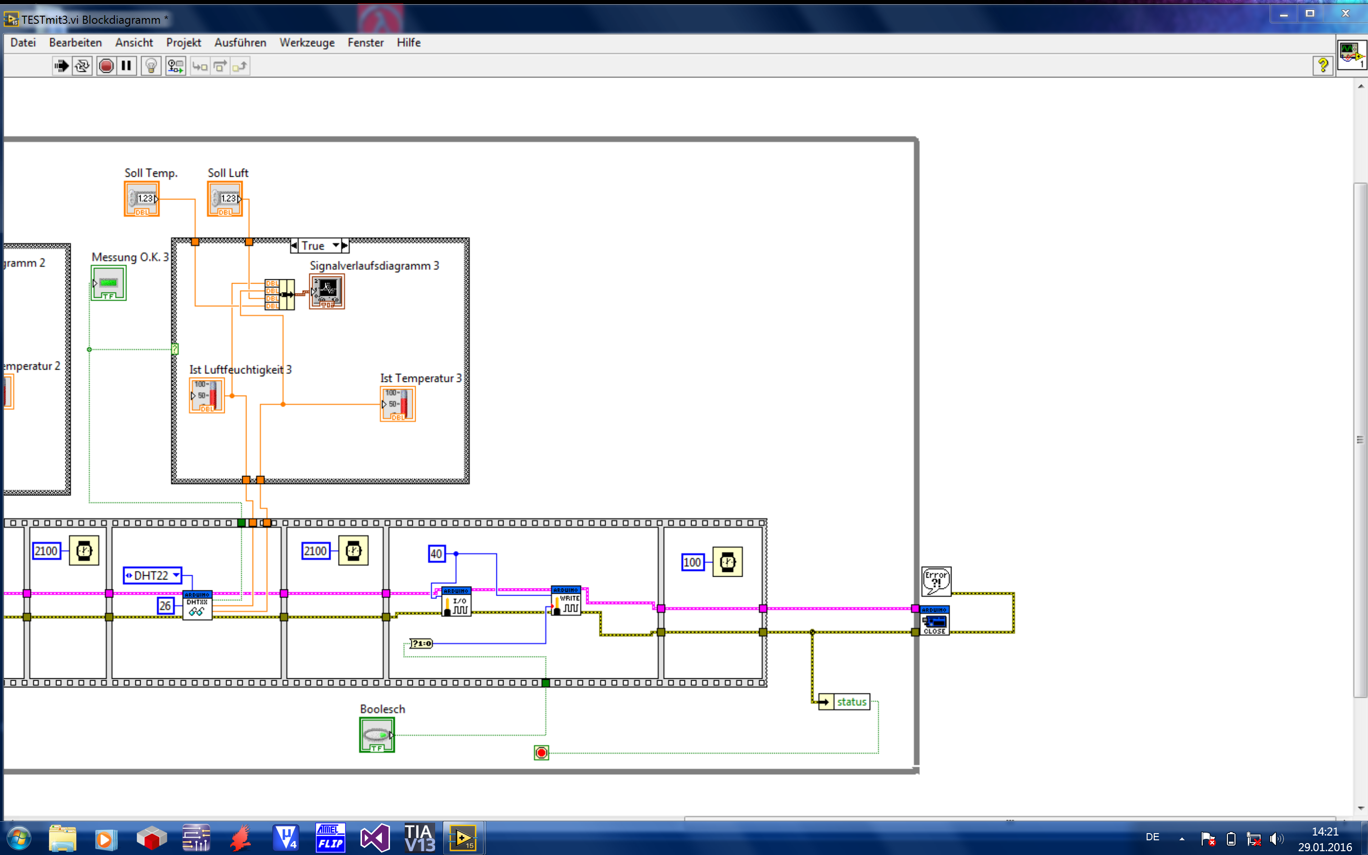This screenshot has width=1368, height=855.
Task: Open the Context Help question mark
Action: point(1322,66)
